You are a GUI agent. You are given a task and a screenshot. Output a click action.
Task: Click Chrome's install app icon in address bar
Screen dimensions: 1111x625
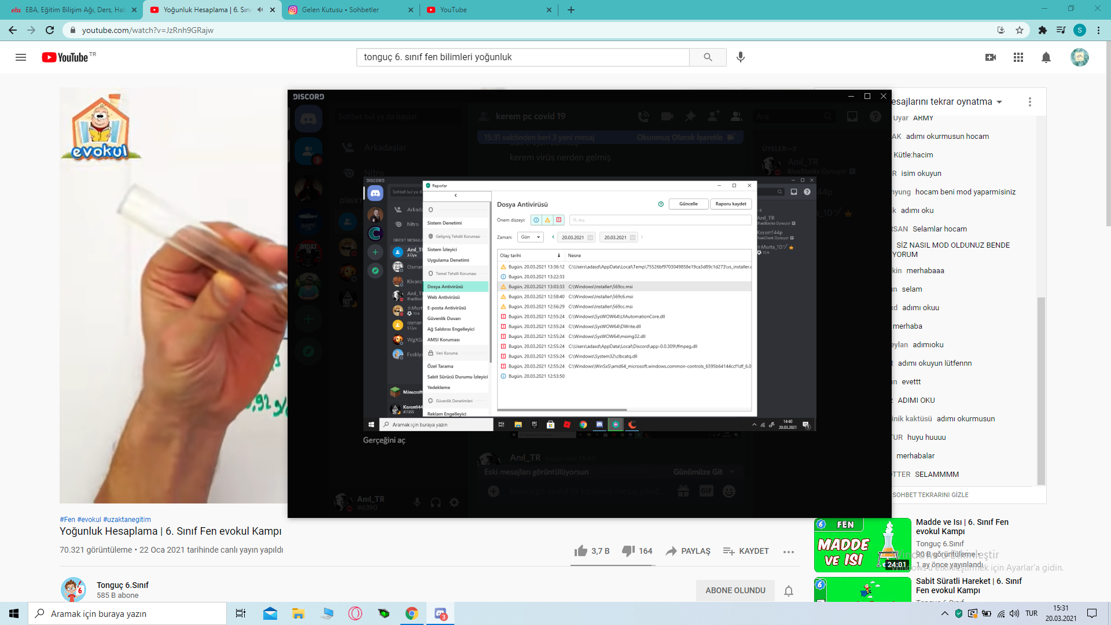click(x=1001, y=30)
